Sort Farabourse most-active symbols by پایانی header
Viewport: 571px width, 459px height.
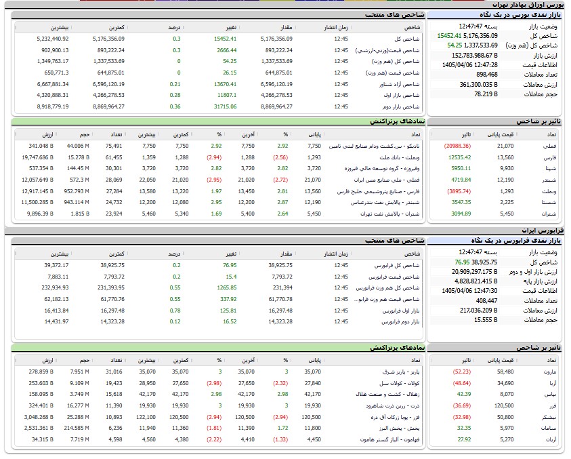(x=314, y=361)
